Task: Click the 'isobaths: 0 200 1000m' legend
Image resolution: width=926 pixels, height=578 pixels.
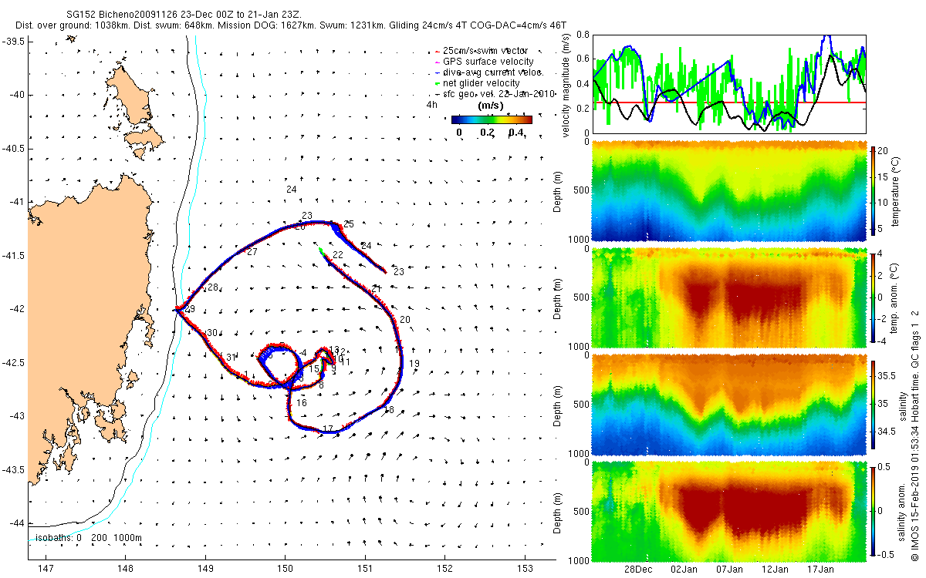Action: (x=88, y=537)
